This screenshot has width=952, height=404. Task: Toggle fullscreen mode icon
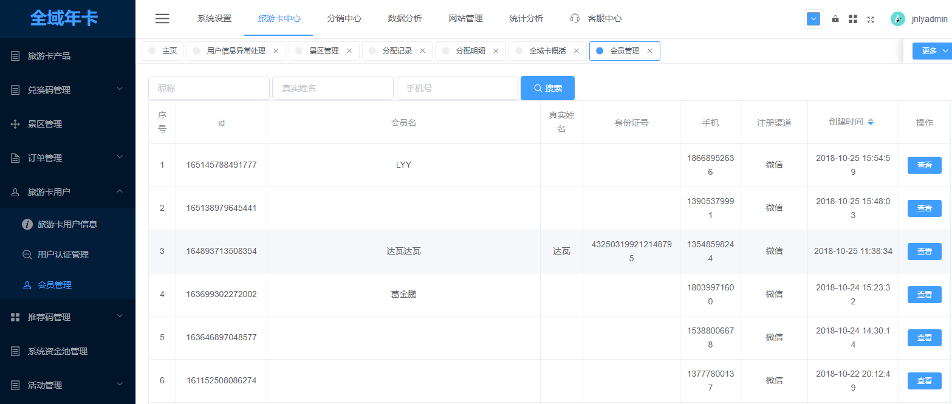[x=871, y=19]
